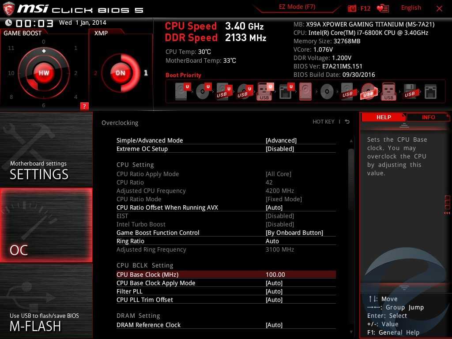
Task: Toggle the Game Boost HW knob
Action: point(43,73)
